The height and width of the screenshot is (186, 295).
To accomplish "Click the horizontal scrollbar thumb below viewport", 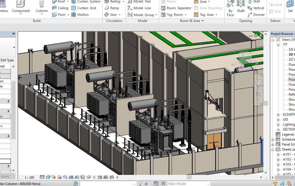I will tap(189, 177).
